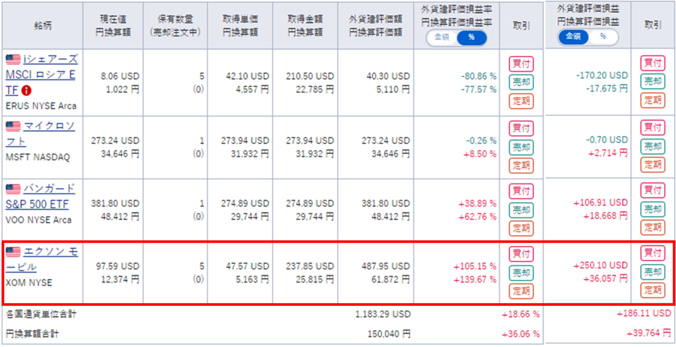Click the ERUS acquisition price 42.10 USD

pyautogui.click(x=247, y=76)
